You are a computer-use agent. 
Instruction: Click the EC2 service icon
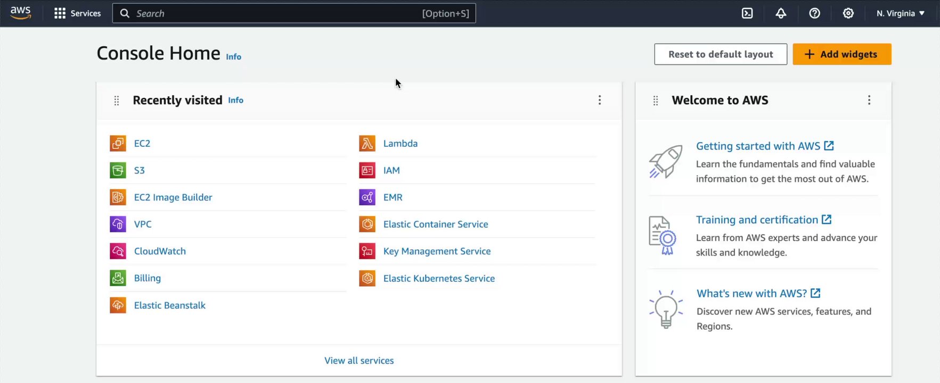(x=118, y=143)
